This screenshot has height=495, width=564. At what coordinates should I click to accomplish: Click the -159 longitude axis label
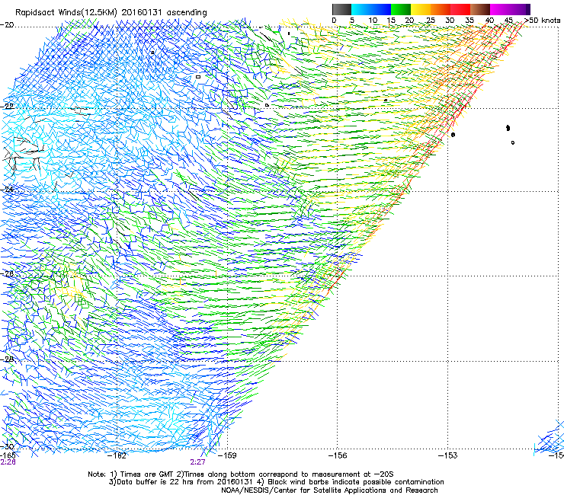[227, 455]
